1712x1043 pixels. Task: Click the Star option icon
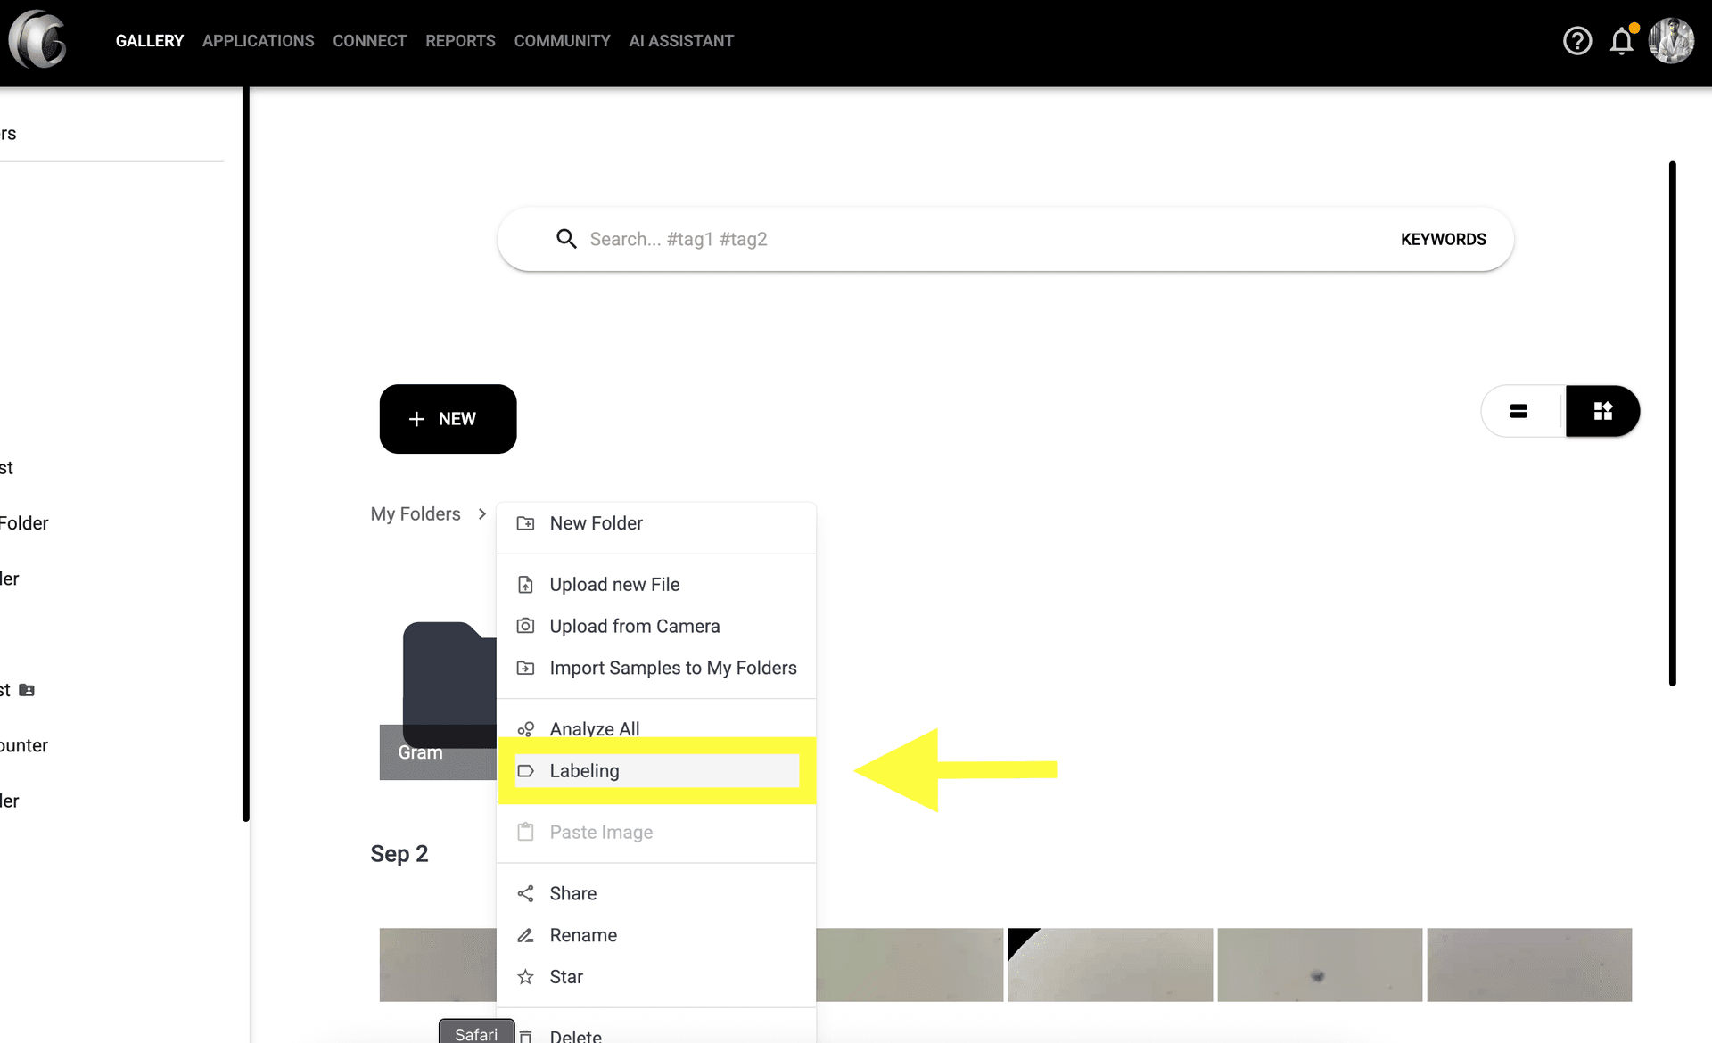526,977
